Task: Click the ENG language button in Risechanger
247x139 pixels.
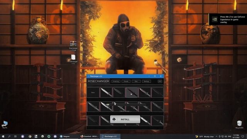Action: [x=160, y=81]
